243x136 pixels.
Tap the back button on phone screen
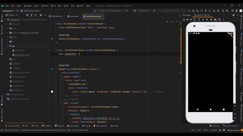197,110
